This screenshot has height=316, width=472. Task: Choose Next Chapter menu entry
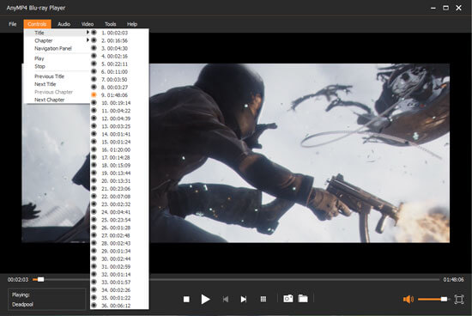pyautogui.click(x=50, y=100)
